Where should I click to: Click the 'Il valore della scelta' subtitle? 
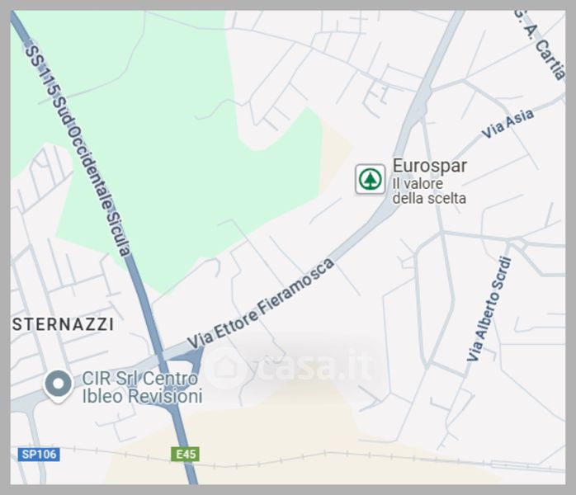coord(429,191)
